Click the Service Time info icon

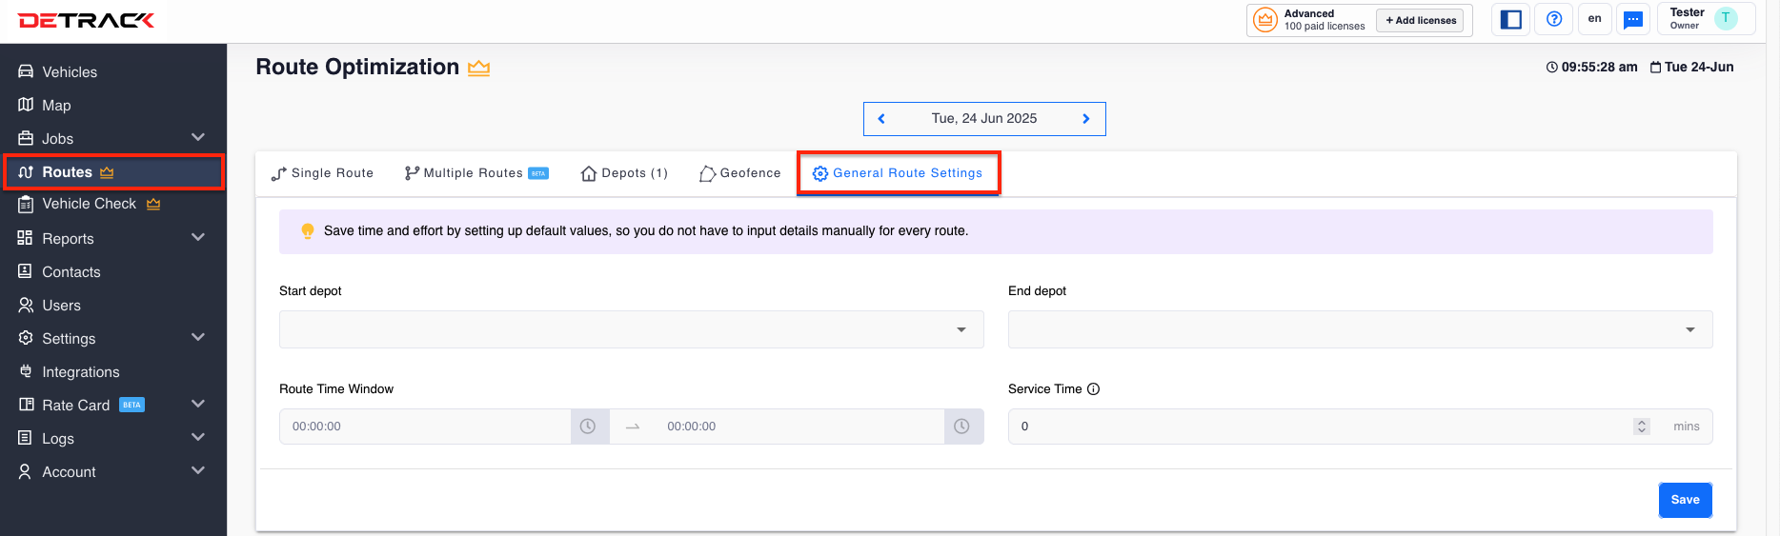point(1093,389)
